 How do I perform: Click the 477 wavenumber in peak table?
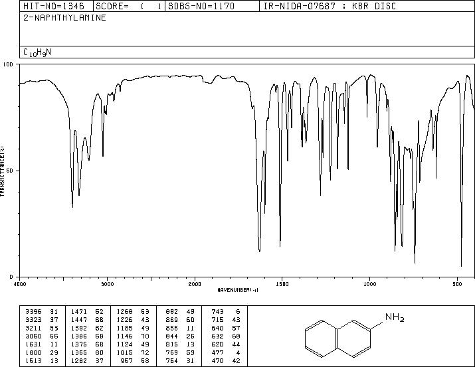pos(217,352)
